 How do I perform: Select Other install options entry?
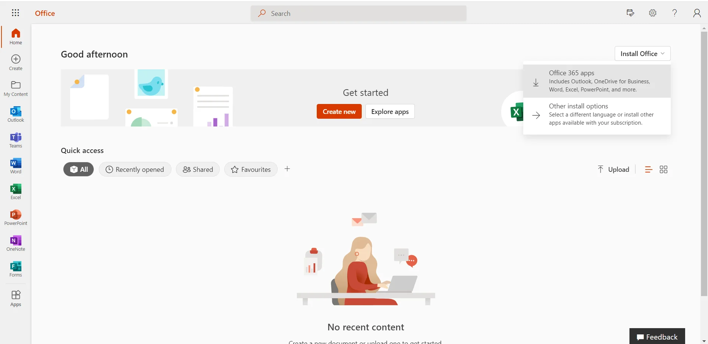tap(597, 114)
